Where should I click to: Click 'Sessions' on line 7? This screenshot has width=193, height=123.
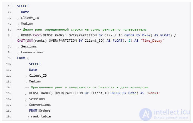pyautogui.click(x=29, y=46)
